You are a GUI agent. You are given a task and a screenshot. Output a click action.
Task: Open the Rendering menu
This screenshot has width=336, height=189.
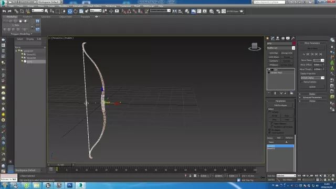tap(111, 6)
